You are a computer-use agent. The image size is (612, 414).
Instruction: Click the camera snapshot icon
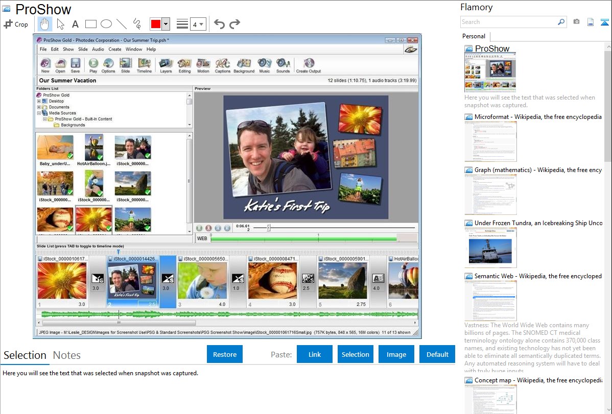(576, 22)
